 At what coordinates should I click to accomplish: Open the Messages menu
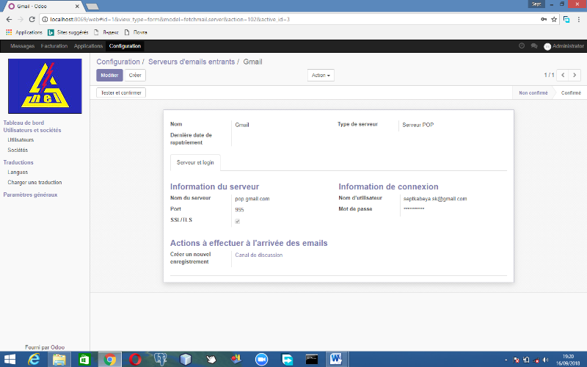point(22,46)
